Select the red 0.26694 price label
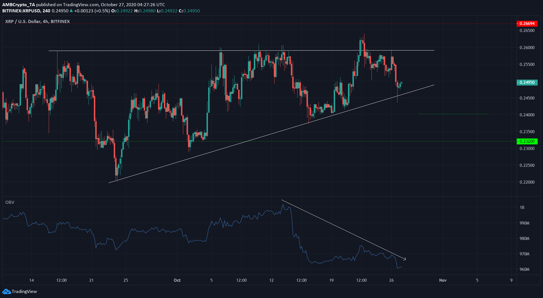Viewport: 543px width, 298px height. 527,24
